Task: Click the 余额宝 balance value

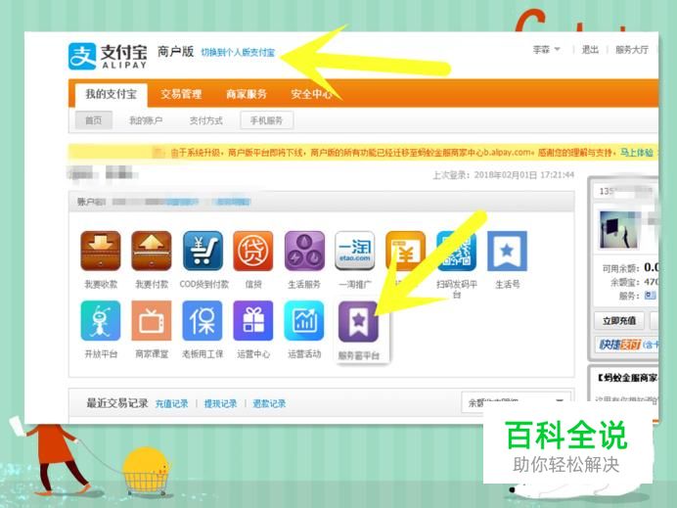Action: (x=652, y=282)
